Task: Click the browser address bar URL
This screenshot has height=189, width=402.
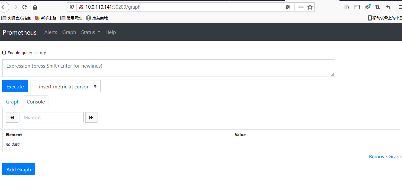Action: click(x=113, y=7)
